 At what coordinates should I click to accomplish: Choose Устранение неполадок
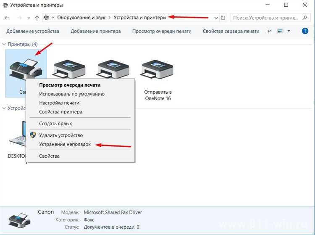click(x=65, y=144)
